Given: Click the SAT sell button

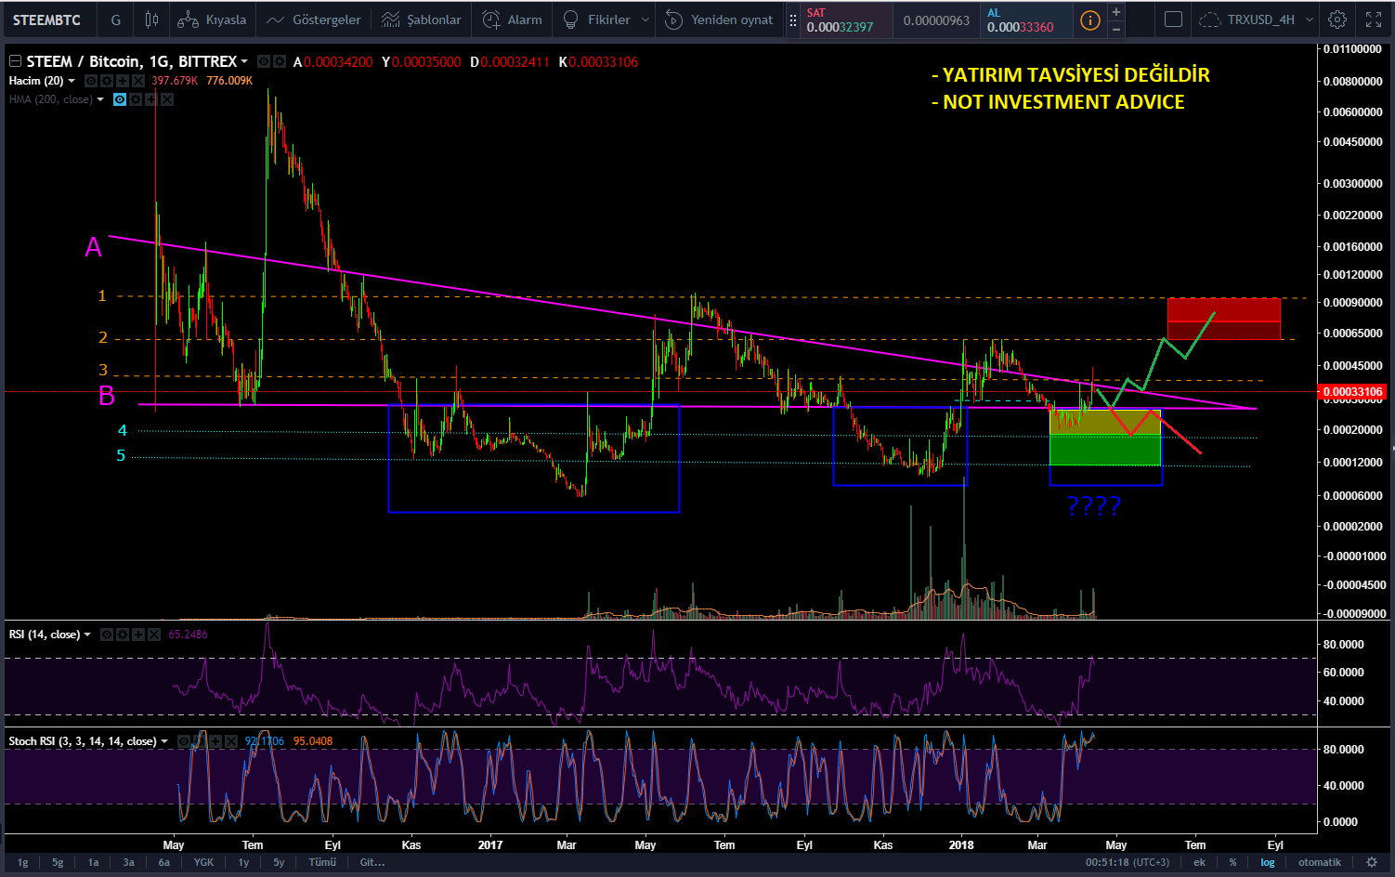Looking at the screenshot, I should tap(846, 20).
